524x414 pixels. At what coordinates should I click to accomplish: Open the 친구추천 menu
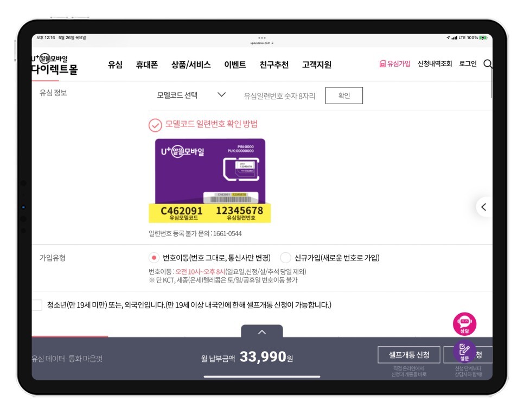274,65
